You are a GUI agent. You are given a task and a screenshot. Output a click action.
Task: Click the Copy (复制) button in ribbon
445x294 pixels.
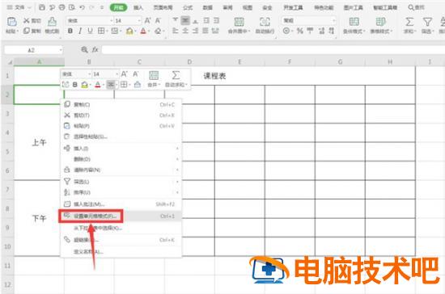point(32,31)
